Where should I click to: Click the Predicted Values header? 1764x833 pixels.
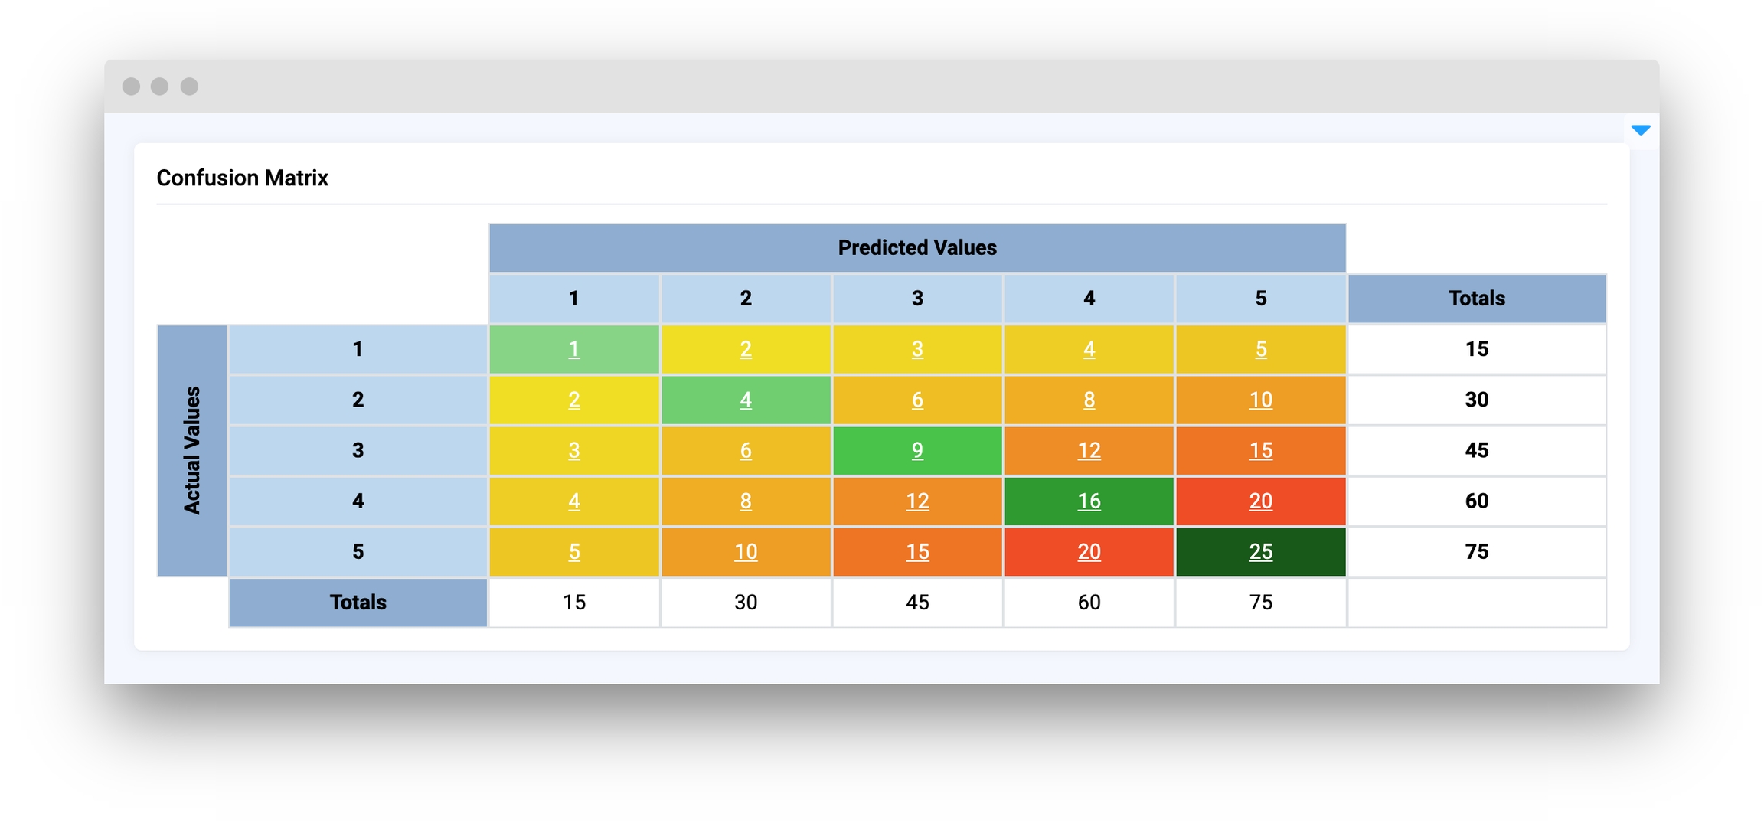(917, 248)
